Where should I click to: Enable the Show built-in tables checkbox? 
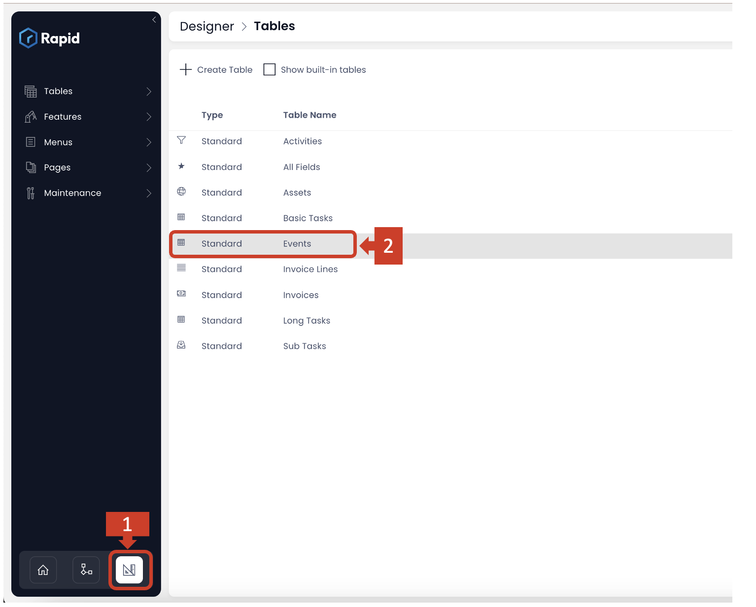click(270, 69)
